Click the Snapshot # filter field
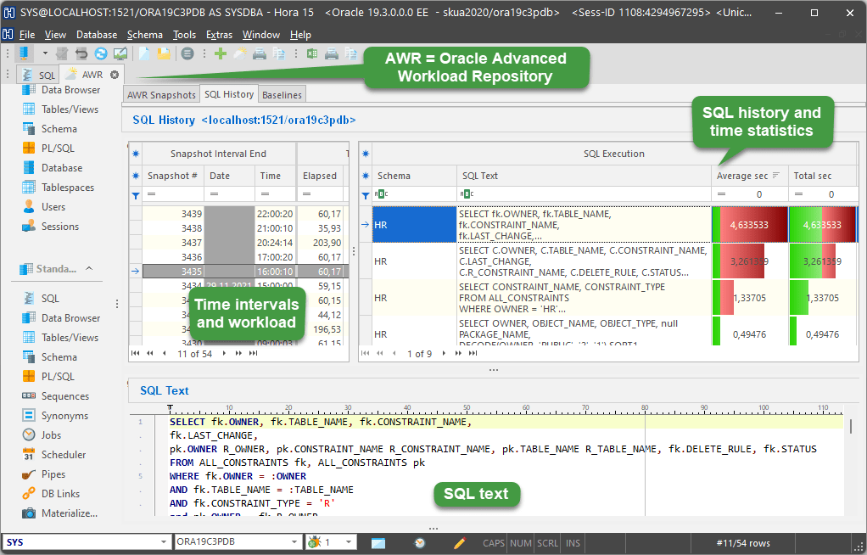Image resolution: width=867 pixels, height=555 pixels. tap(173, 194)
